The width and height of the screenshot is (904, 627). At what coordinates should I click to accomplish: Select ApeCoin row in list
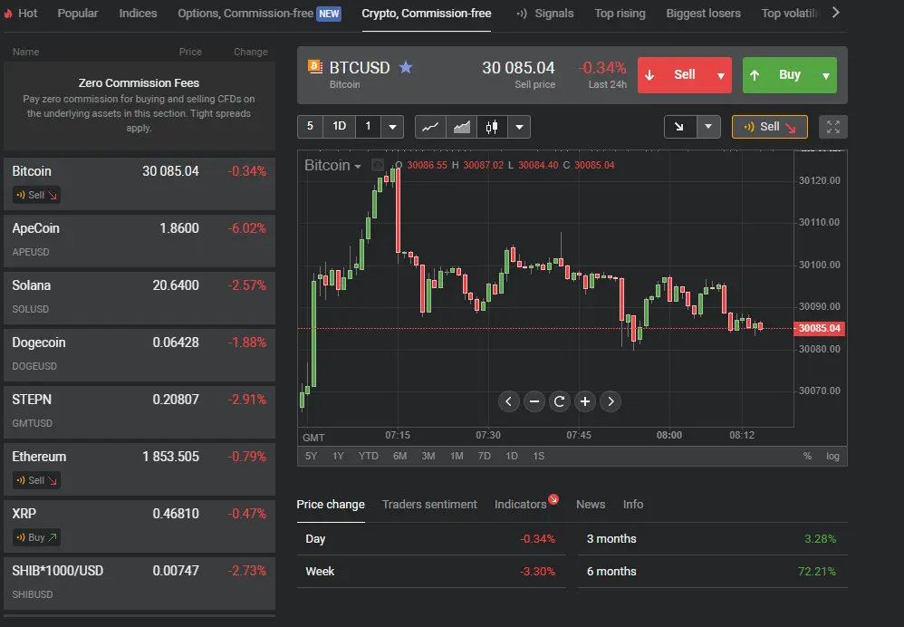point(139,240)
